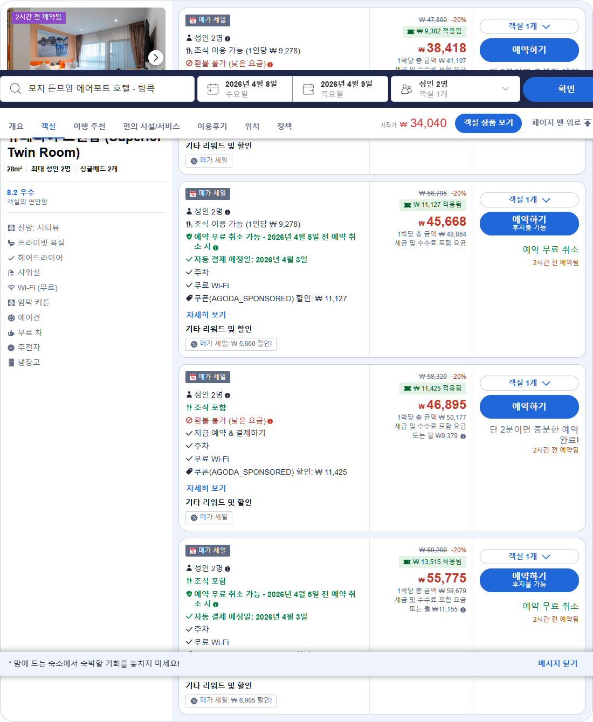Click info icon next to ₩38,418 occupancy
The image size is (593, 722).
[227, 39]
